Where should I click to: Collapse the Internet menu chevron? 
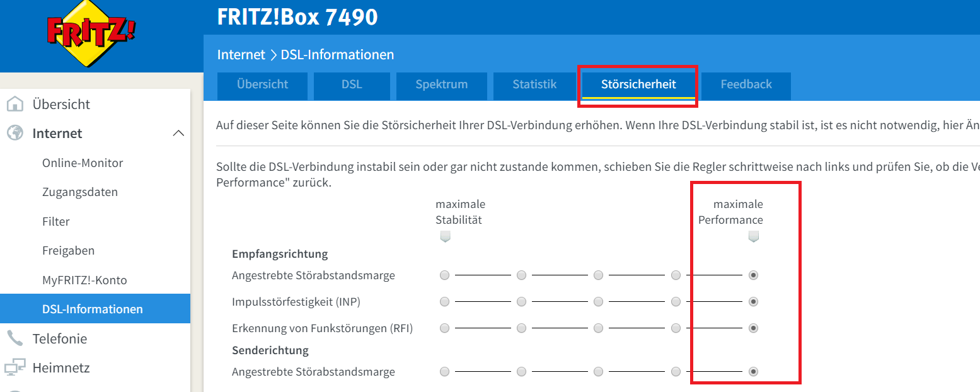pyautogui.click(x=178, y=134)
